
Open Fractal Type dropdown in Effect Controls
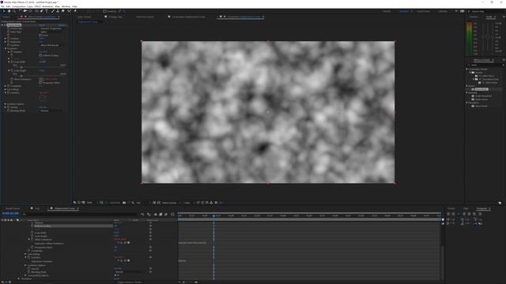[x=51, y=28]
